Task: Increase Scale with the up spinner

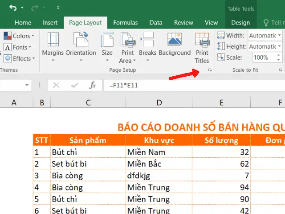Action: 279,55
